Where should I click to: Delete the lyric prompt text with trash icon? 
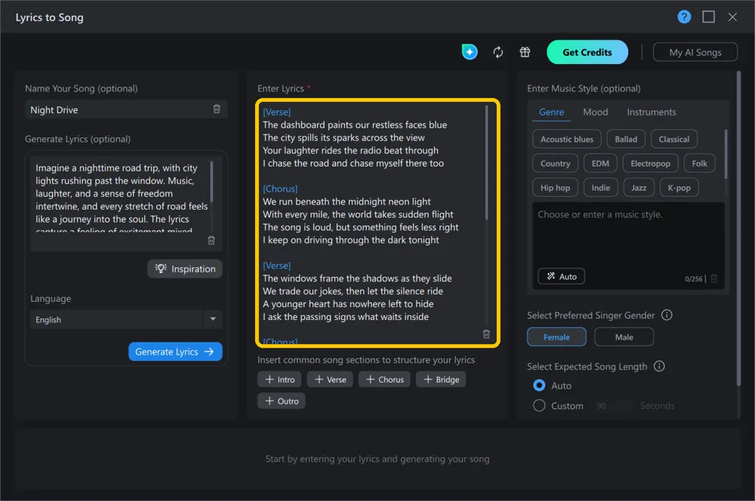click(211, 240)
